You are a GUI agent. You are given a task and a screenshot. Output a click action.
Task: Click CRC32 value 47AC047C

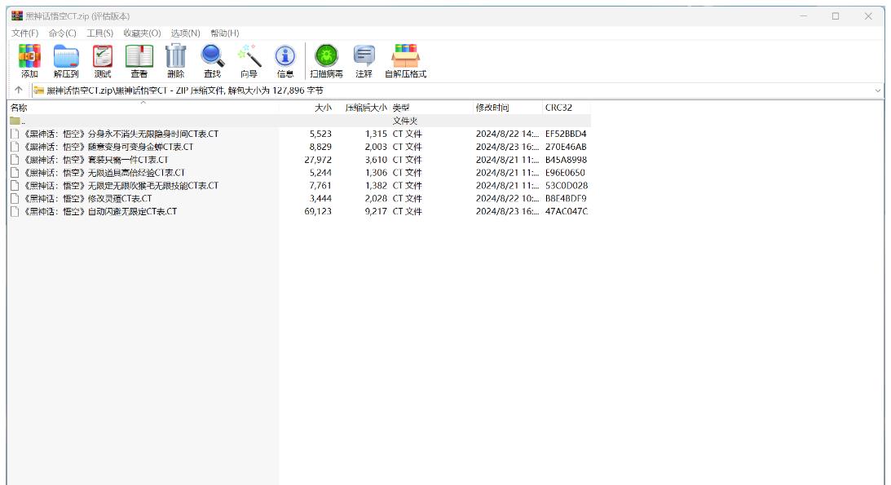point(567,211)
